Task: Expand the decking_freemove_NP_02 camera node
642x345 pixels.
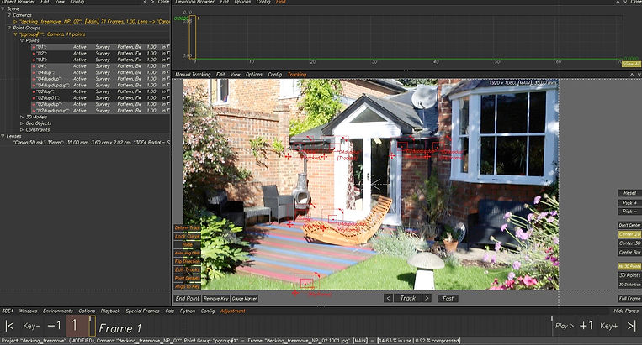Action: (x=15, y=21)
